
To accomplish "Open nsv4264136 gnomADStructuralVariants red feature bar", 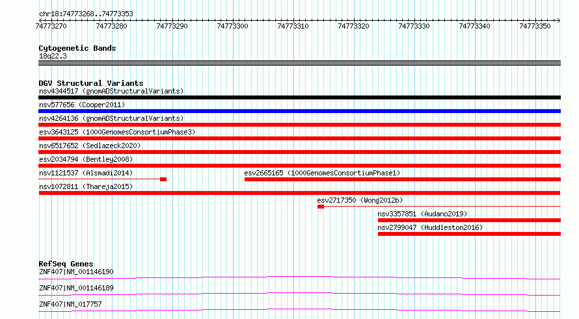I will click(x=299, y=125).
